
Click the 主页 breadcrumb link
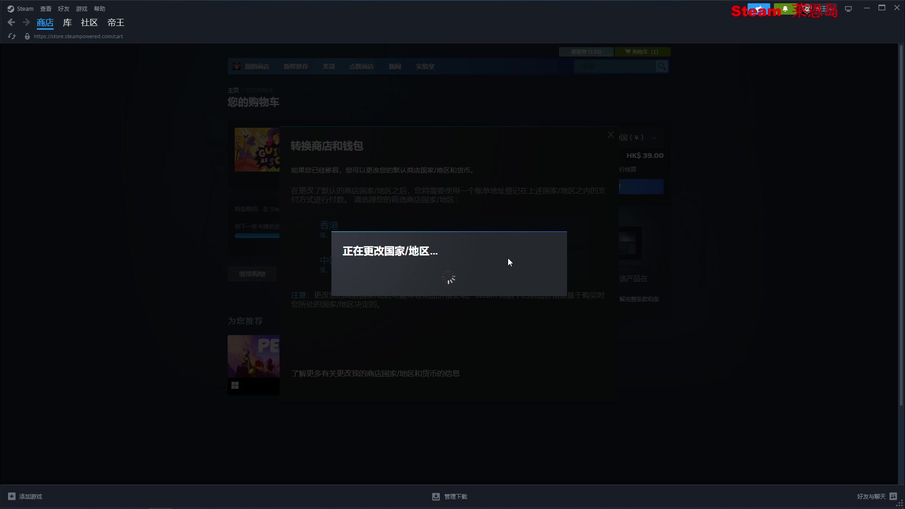[233, 90]
